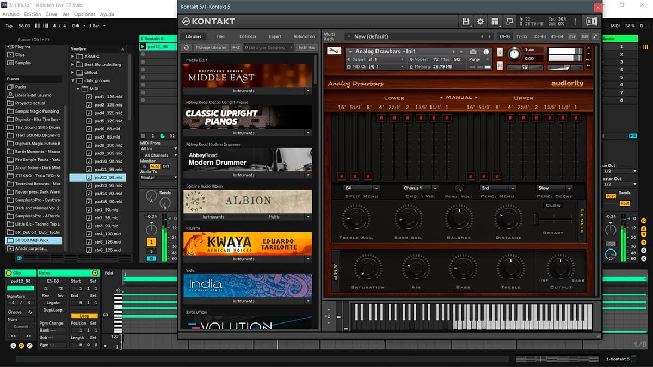Solo the Kontakt 5 track in Ableton
Image resolution: width=653 pixels, height=367 pixels.
point(151,251)
